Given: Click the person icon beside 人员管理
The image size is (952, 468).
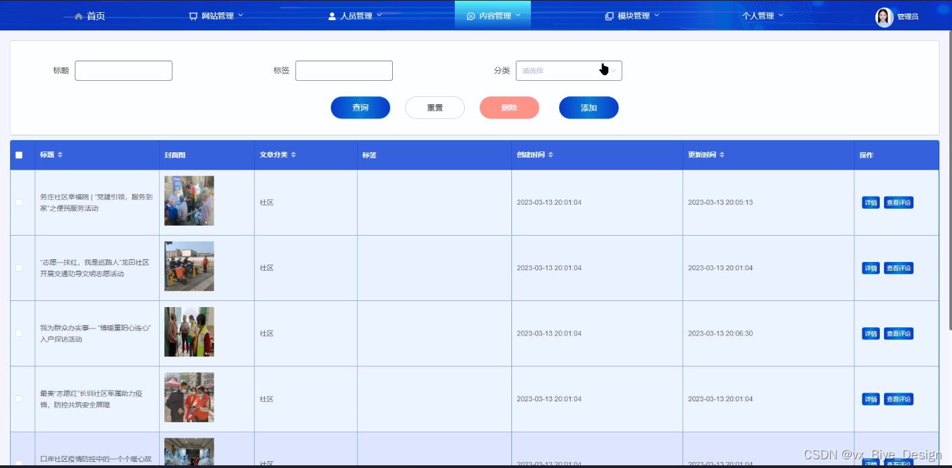Looking at the screenshot, I should [331, 15].
